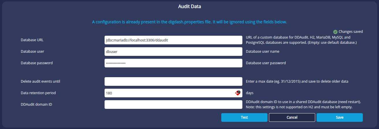
Task: Click the 'days' unit label
Action: (x=250, y=93)
